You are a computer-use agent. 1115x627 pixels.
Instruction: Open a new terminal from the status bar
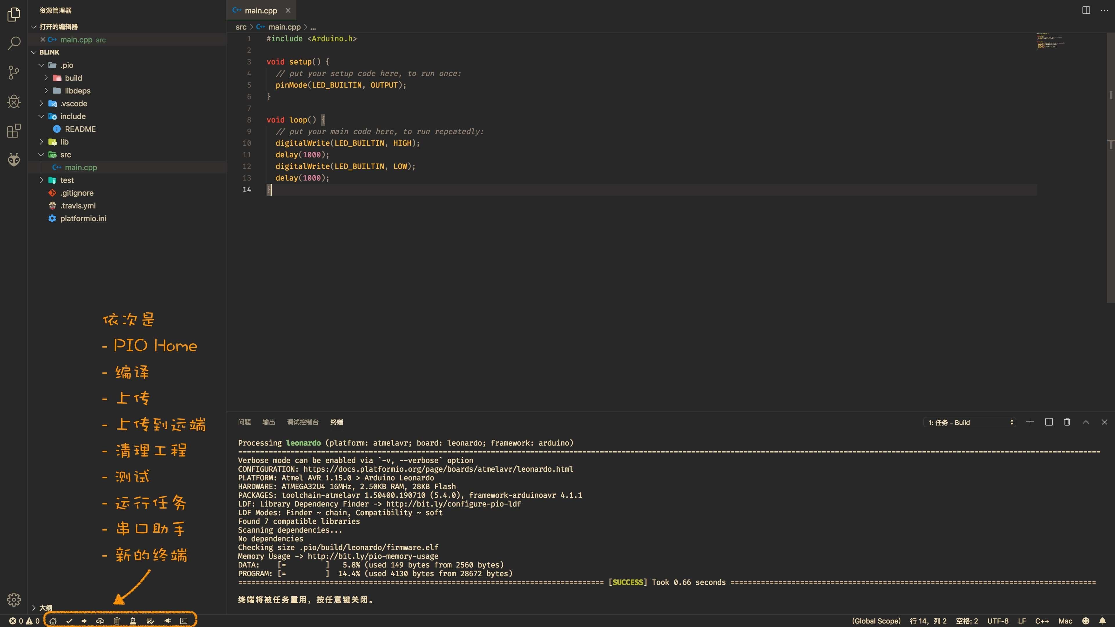tap(184, 621)
